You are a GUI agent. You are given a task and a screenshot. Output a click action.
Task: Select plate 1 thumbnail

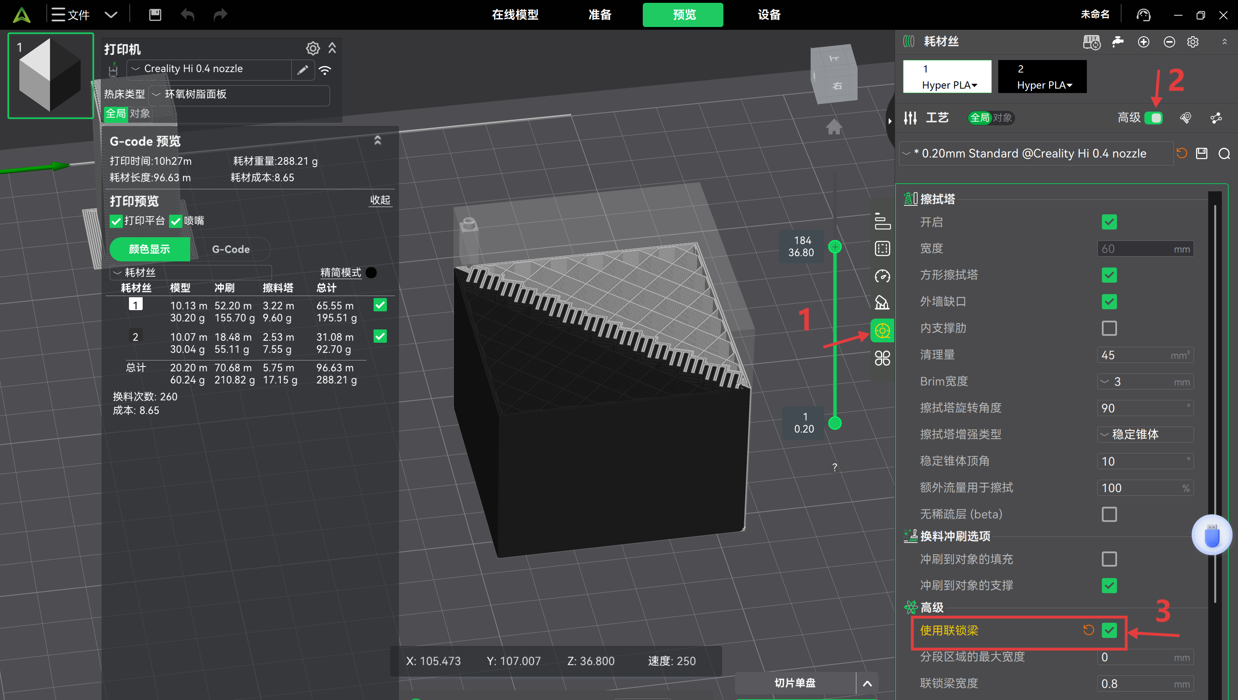pyautogui.click(x=50, y=75)
